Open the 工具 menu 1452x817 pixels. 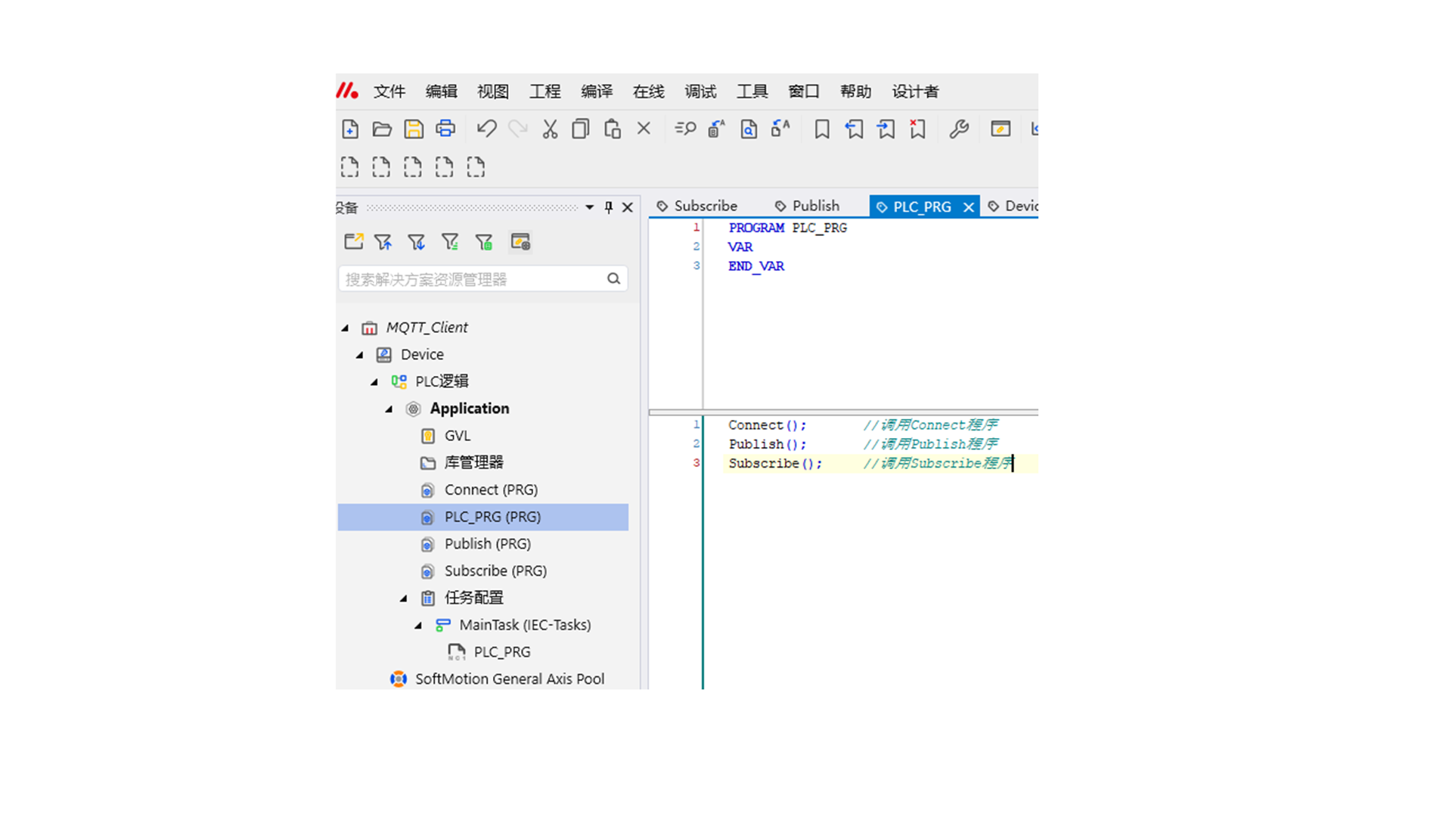point(752,92)
